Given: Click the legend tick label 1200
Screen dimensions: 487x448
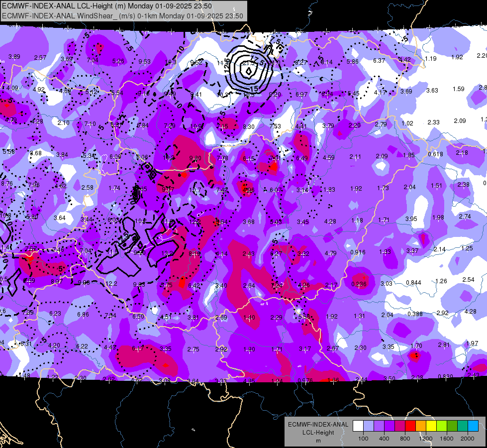Looking at the screenshot, I should 425,439.
